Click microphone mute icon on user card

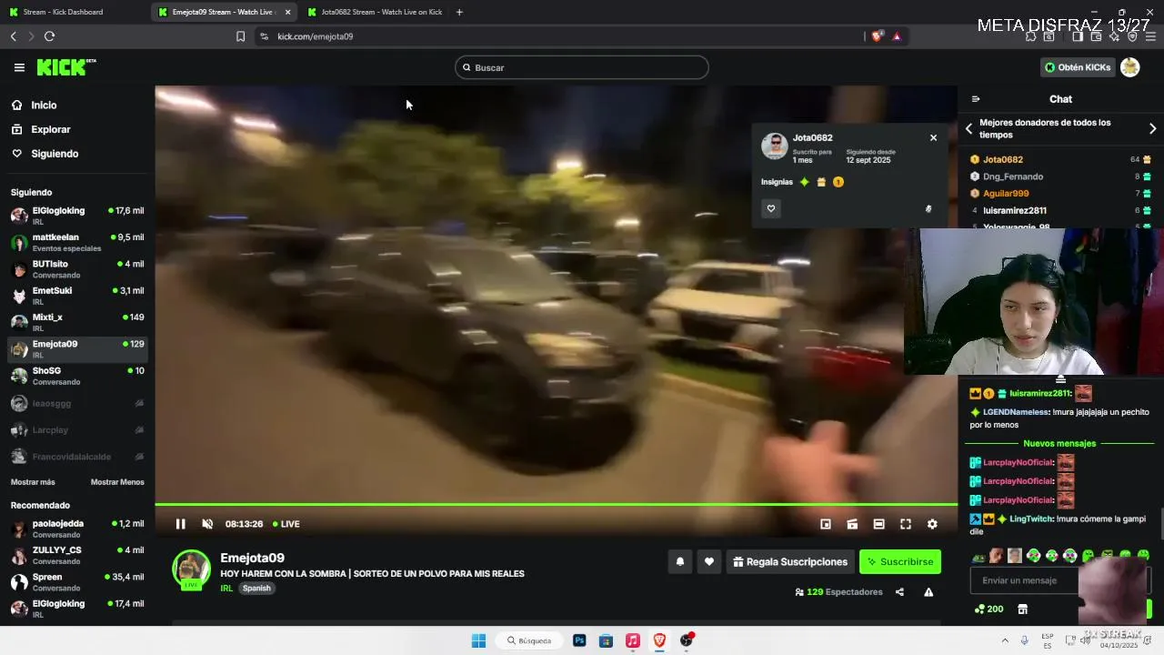point(928,209)
